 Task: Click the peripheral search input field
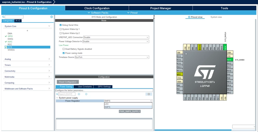click(x=14, y=17)
